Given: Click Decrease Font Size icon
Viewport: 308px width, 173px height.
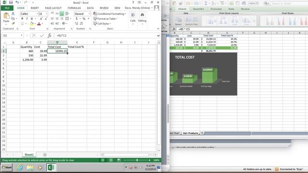Looking at the screenshot, I should [46, 19].
